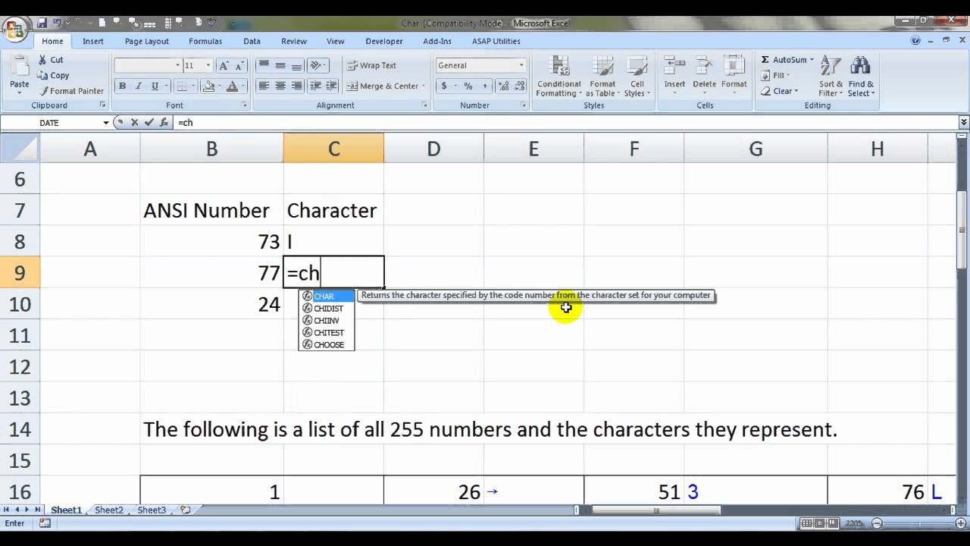This screenshot has height=546, width=970.
Task: Decrease indent in the Alignment group
Action: click(x=317, y=86)
